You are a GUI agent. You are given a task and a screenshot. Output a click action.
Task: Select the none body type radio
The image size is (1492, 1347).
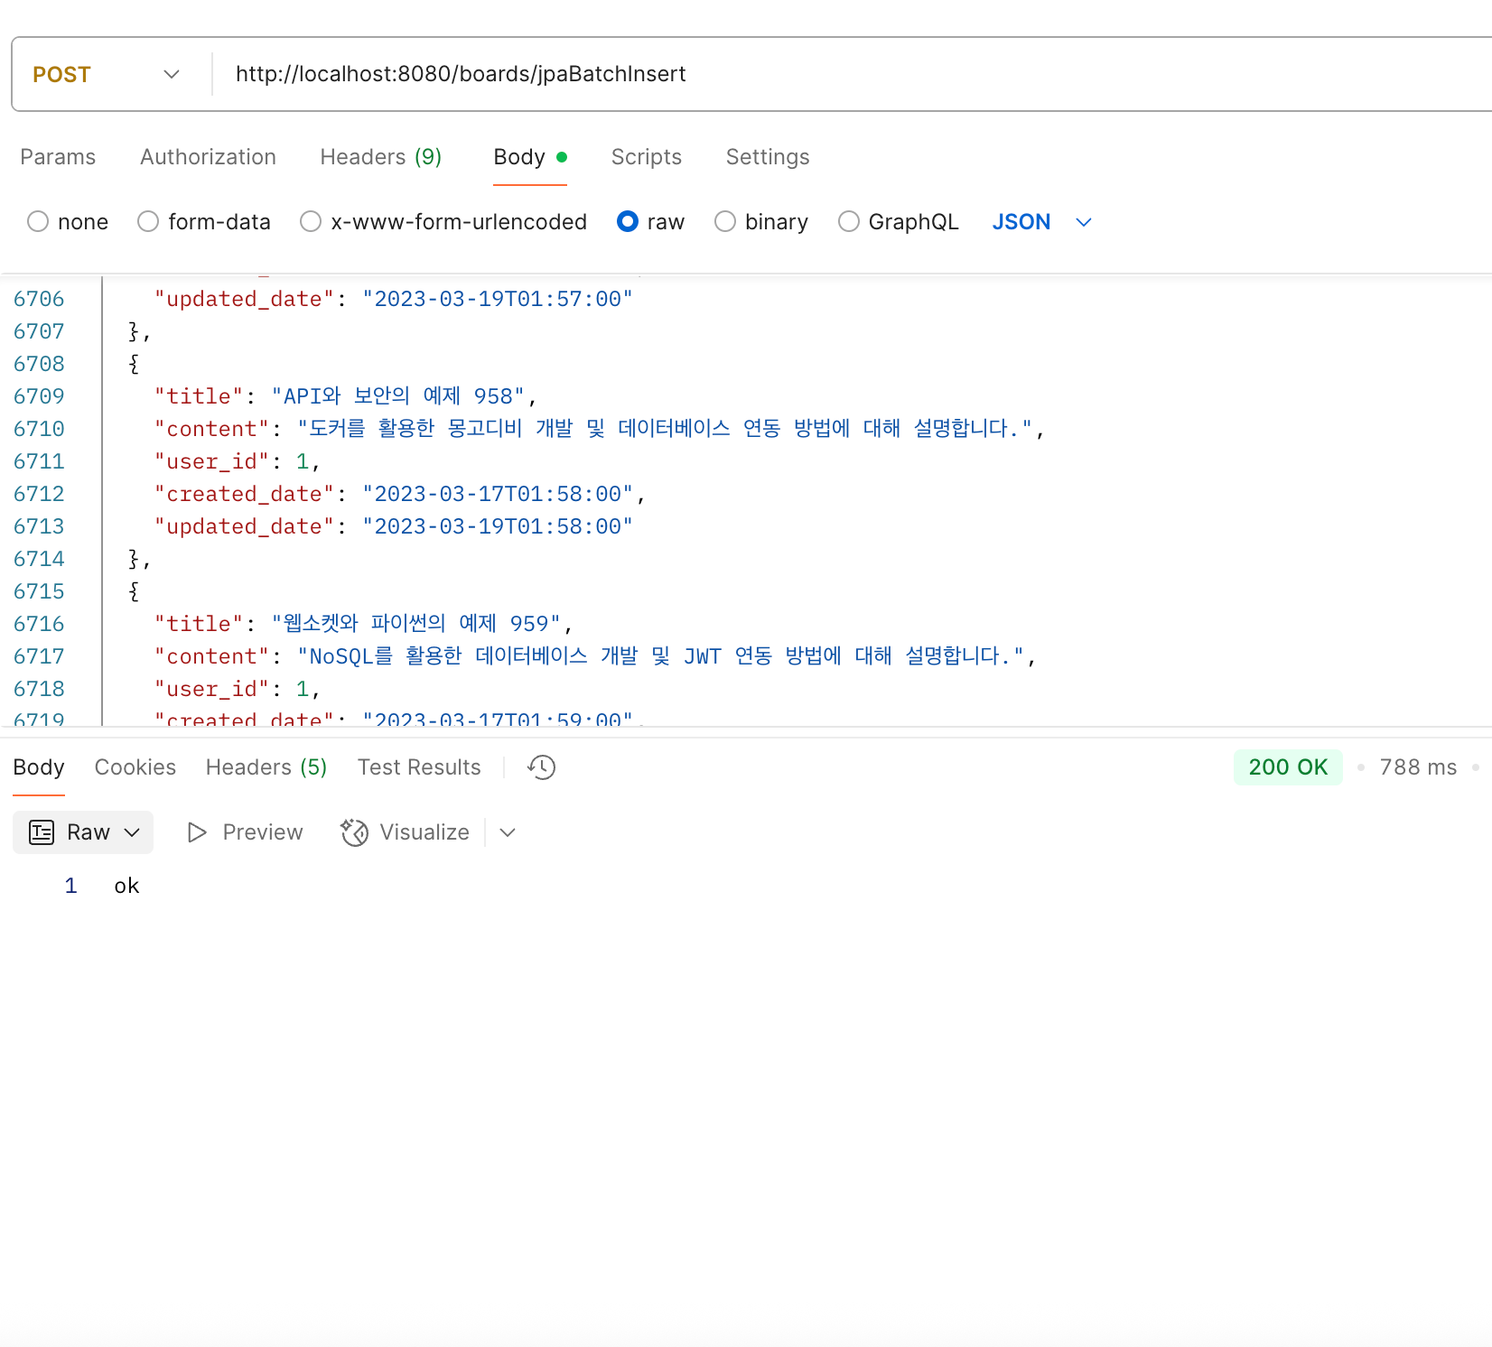point(38,221)
